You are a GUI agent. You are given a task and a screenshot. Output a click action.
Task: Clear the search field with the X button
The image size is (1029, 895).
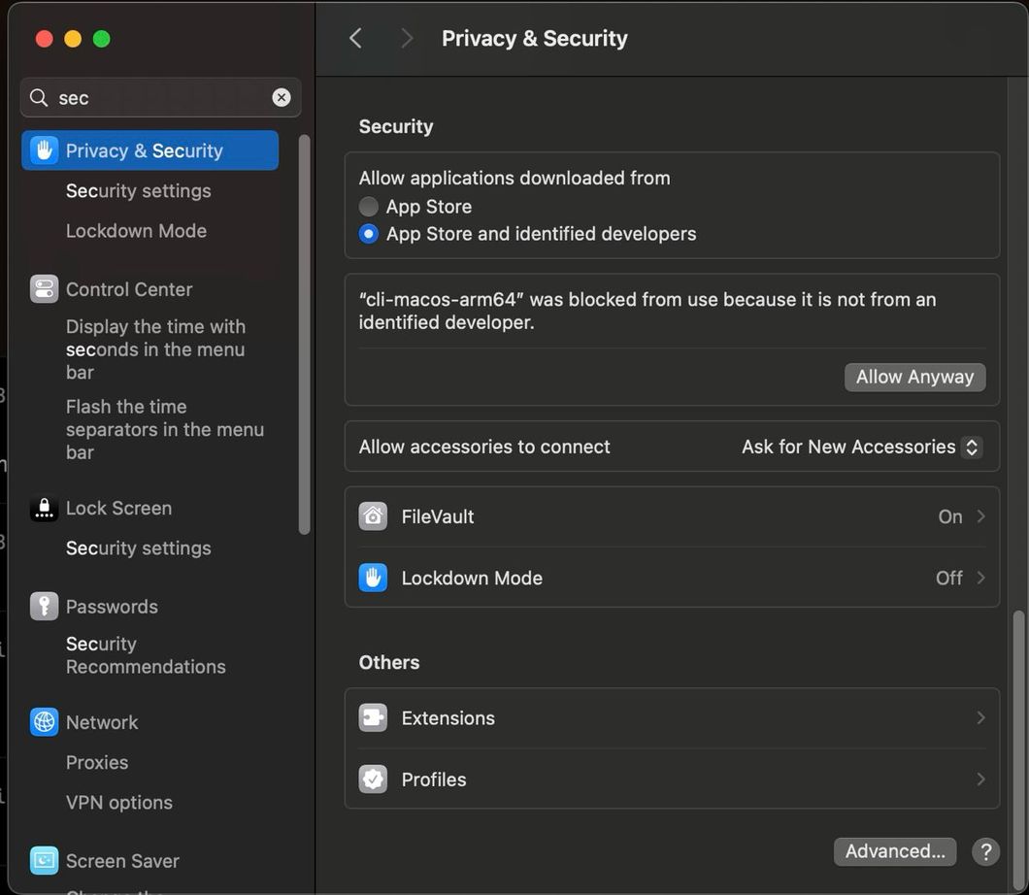coord(282,97)
